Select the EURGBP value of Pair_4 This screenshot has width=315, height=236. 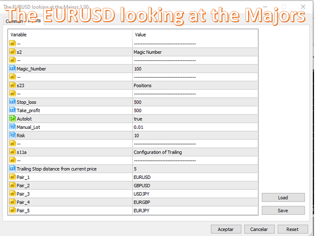pos(142,202)
